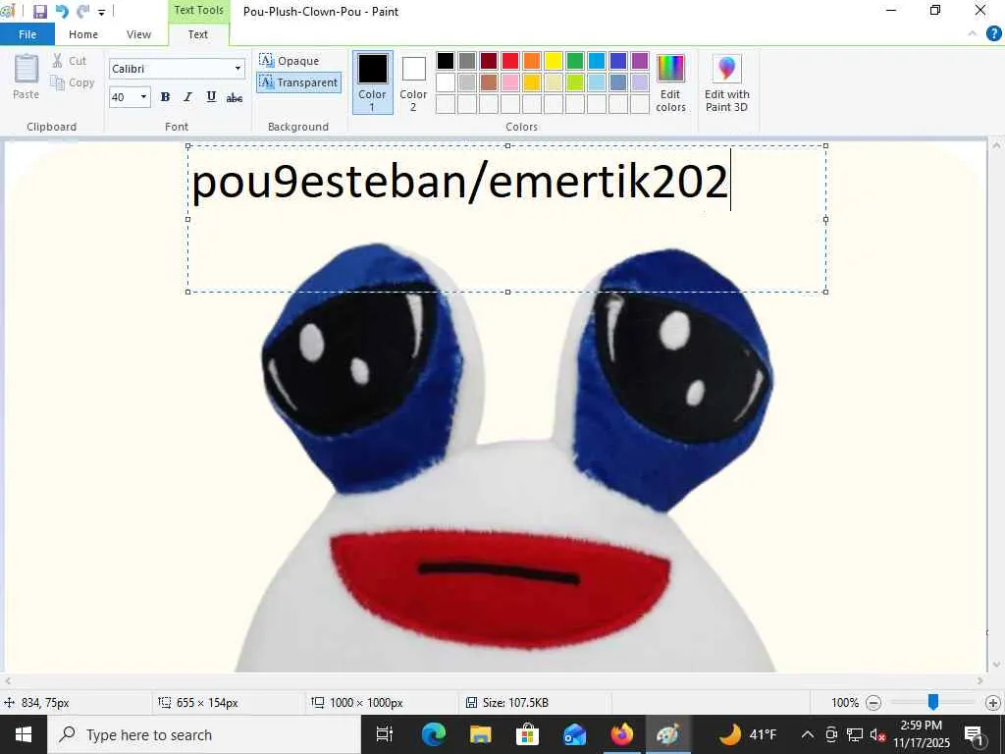Select Color 1 foreground button

(x=372, y=82)
